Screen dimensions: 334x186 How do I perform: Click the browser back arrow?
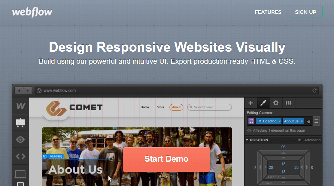[19, 90]
